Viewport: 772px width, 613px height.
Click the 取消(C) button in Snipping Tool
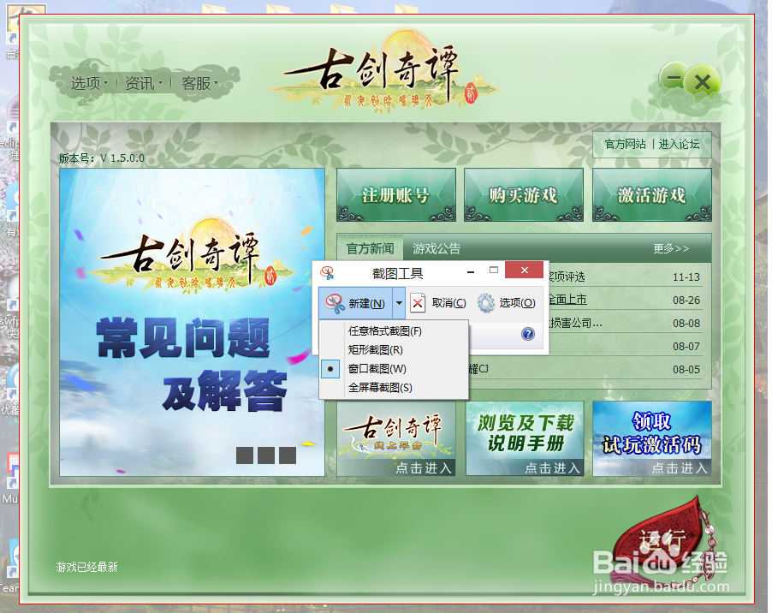pyautogui.click(x=440, y=303)
